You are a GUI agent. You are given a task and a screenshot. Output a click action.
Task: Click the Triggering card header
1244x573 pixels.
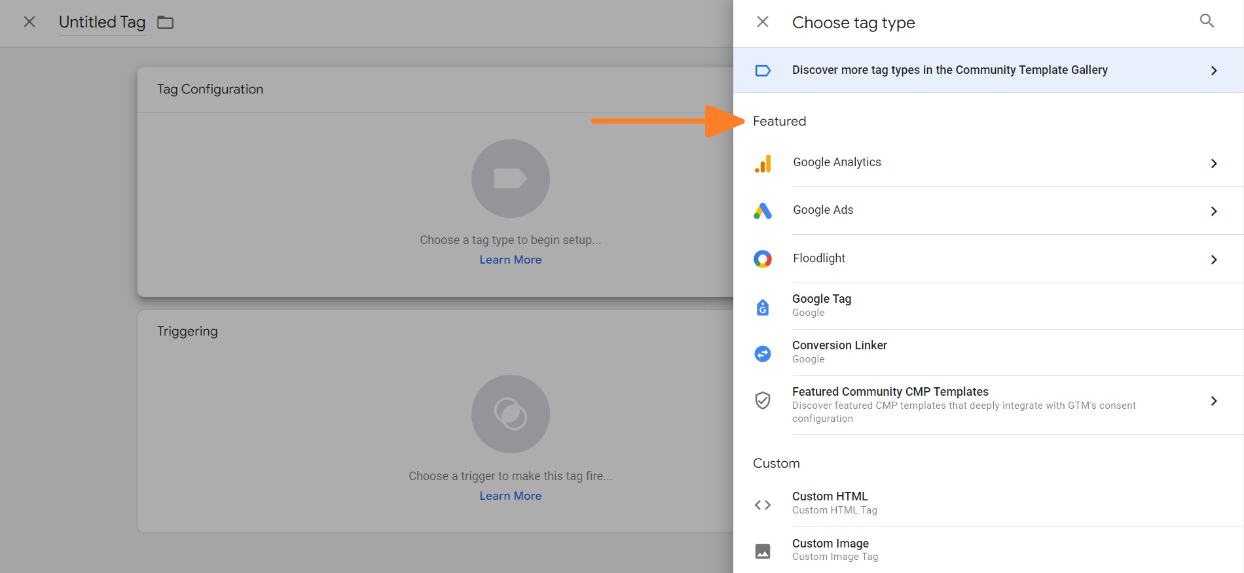pyautogui.click(x=187, y=331)
